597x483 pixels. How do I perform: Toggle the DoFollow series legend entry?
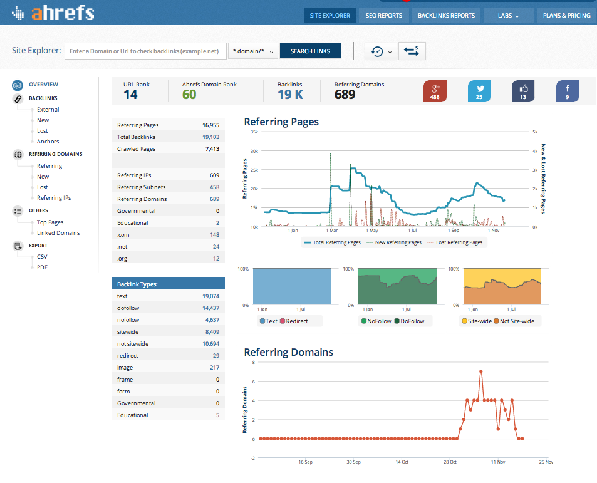tap(409, 321)
